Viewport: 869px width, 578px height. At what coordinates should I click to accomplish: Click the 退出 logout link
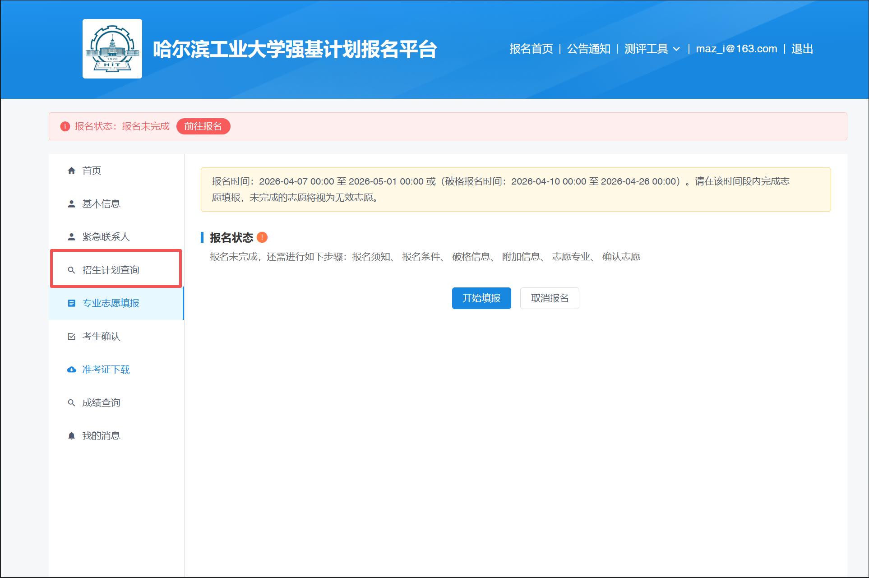pos(802,49)
